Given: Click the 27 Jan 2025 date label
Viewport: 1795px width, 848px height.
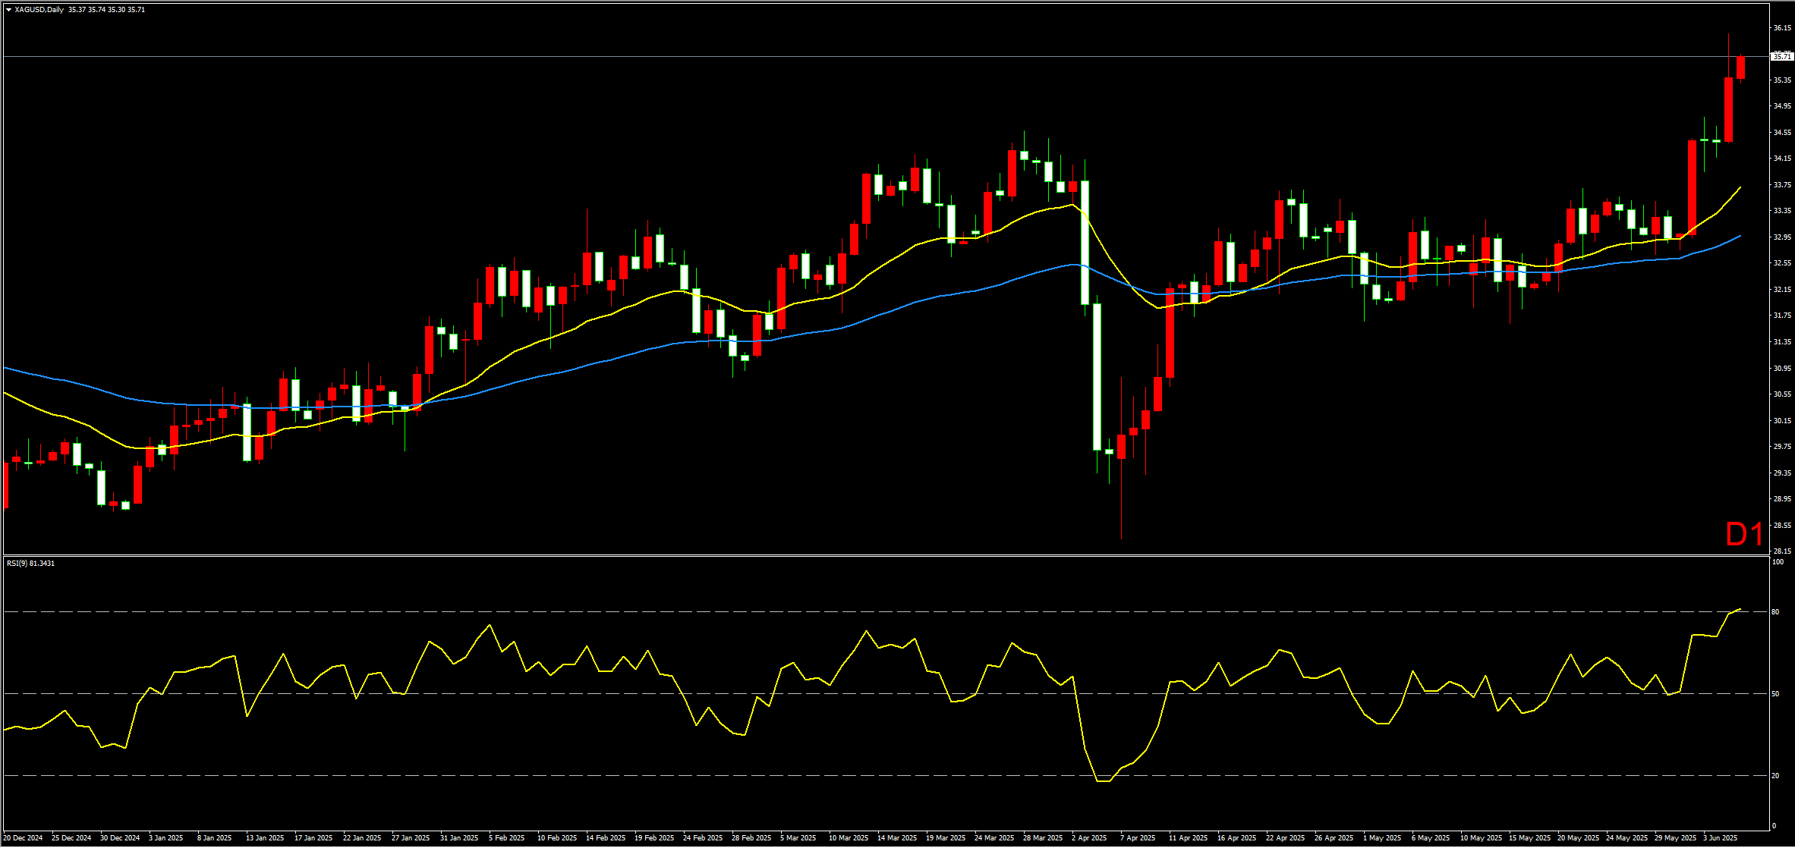Looking at the screenshot, I should (411, 838).
